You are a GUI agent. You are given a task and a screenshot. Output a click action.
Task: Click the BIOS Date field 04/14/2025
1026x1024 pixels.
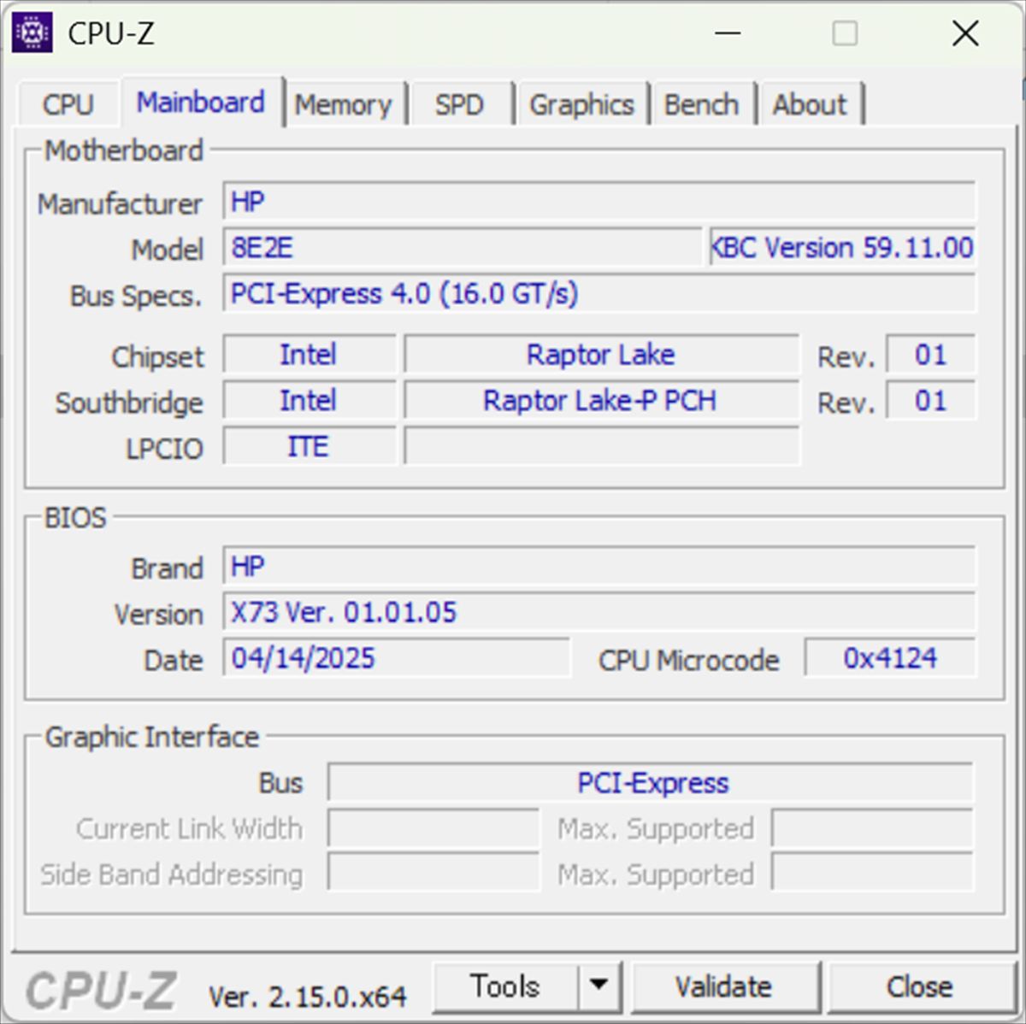click(x=396, y=658)
